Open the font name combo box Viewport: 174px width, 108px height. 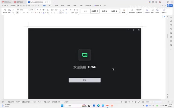23,10
